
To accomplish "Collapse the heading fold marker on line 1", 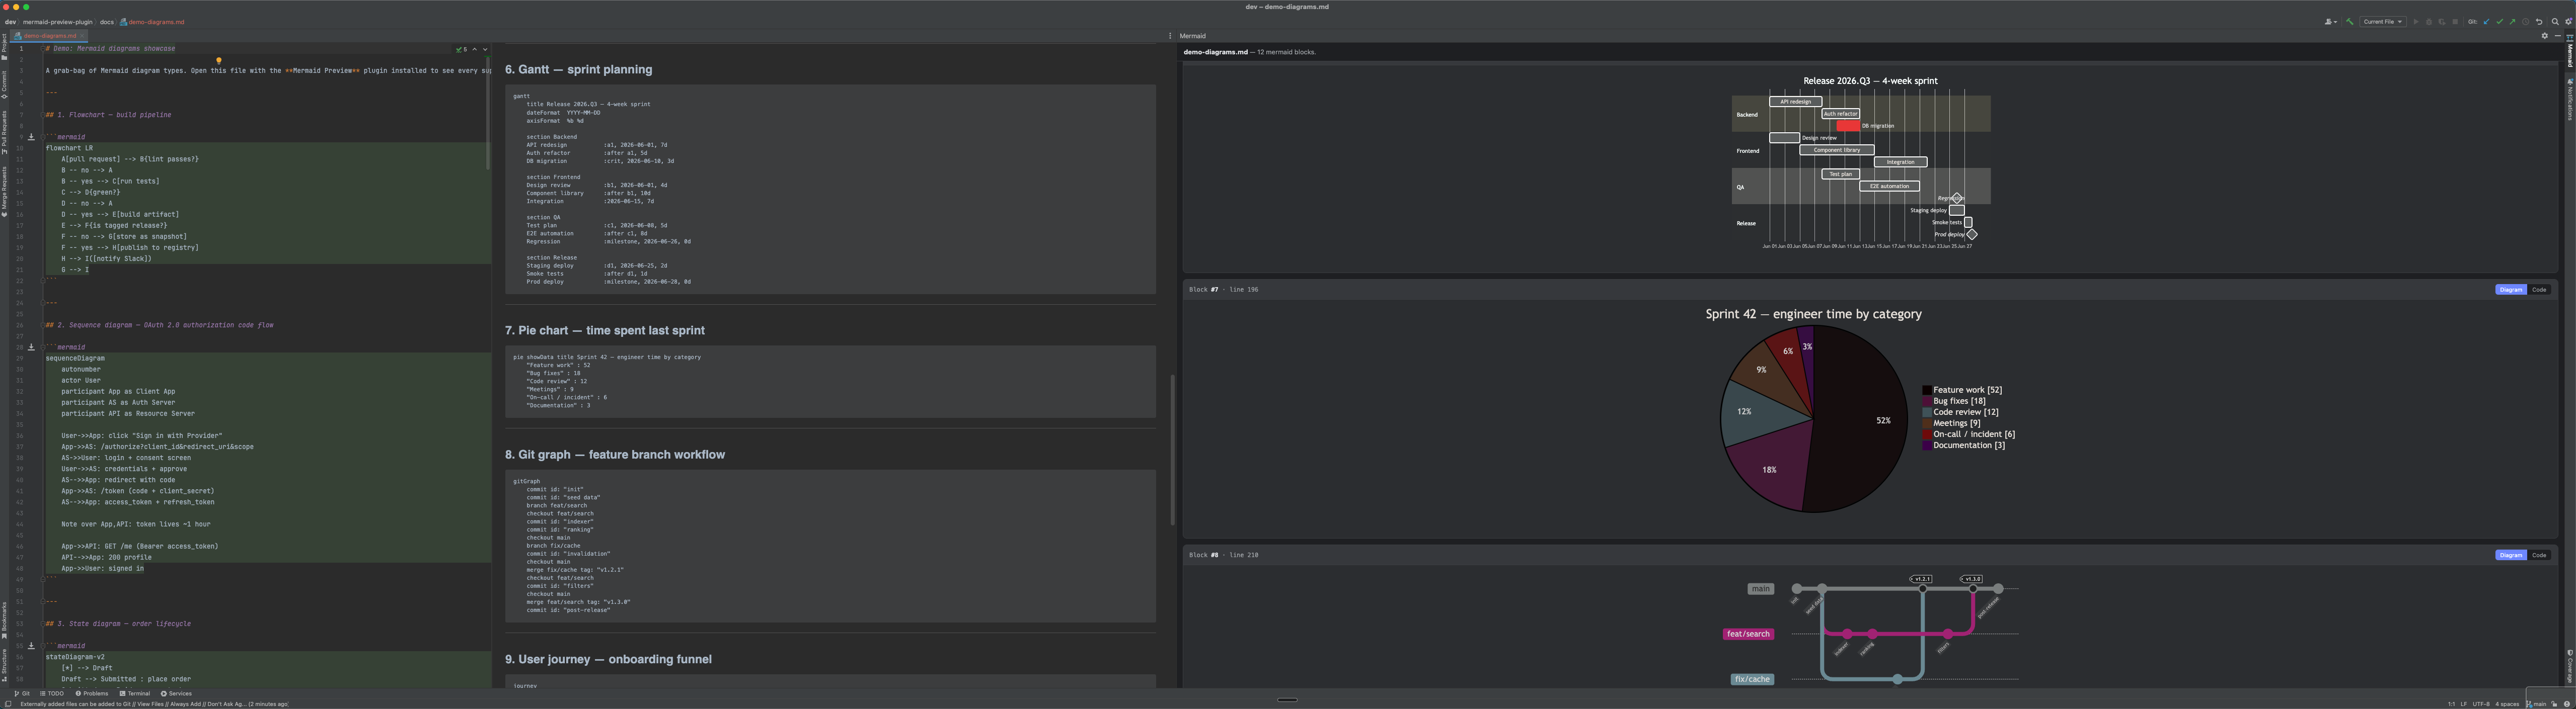I will point(43,49).
